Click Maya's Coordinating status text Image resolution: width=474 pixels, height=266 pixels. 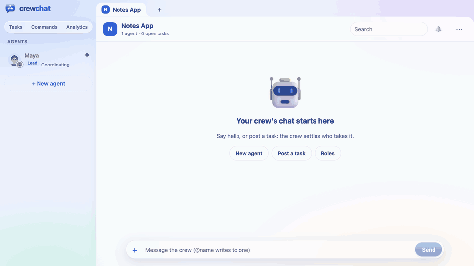[55, 65]
